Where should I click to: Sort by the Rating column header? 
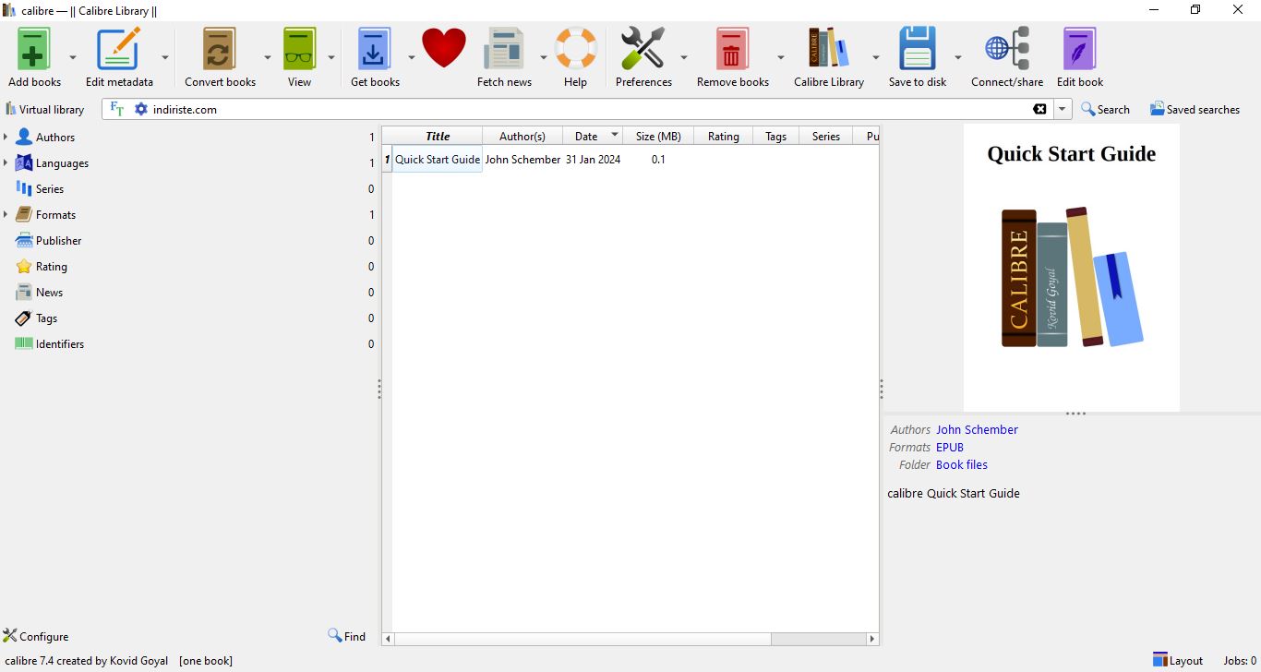pos(724,136)
